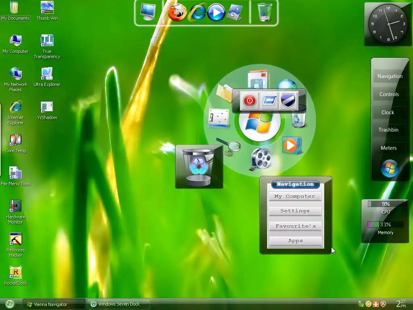Launch Hardware Monitor shortcut
Screen dimensions: 413x310
coord(15,212)
